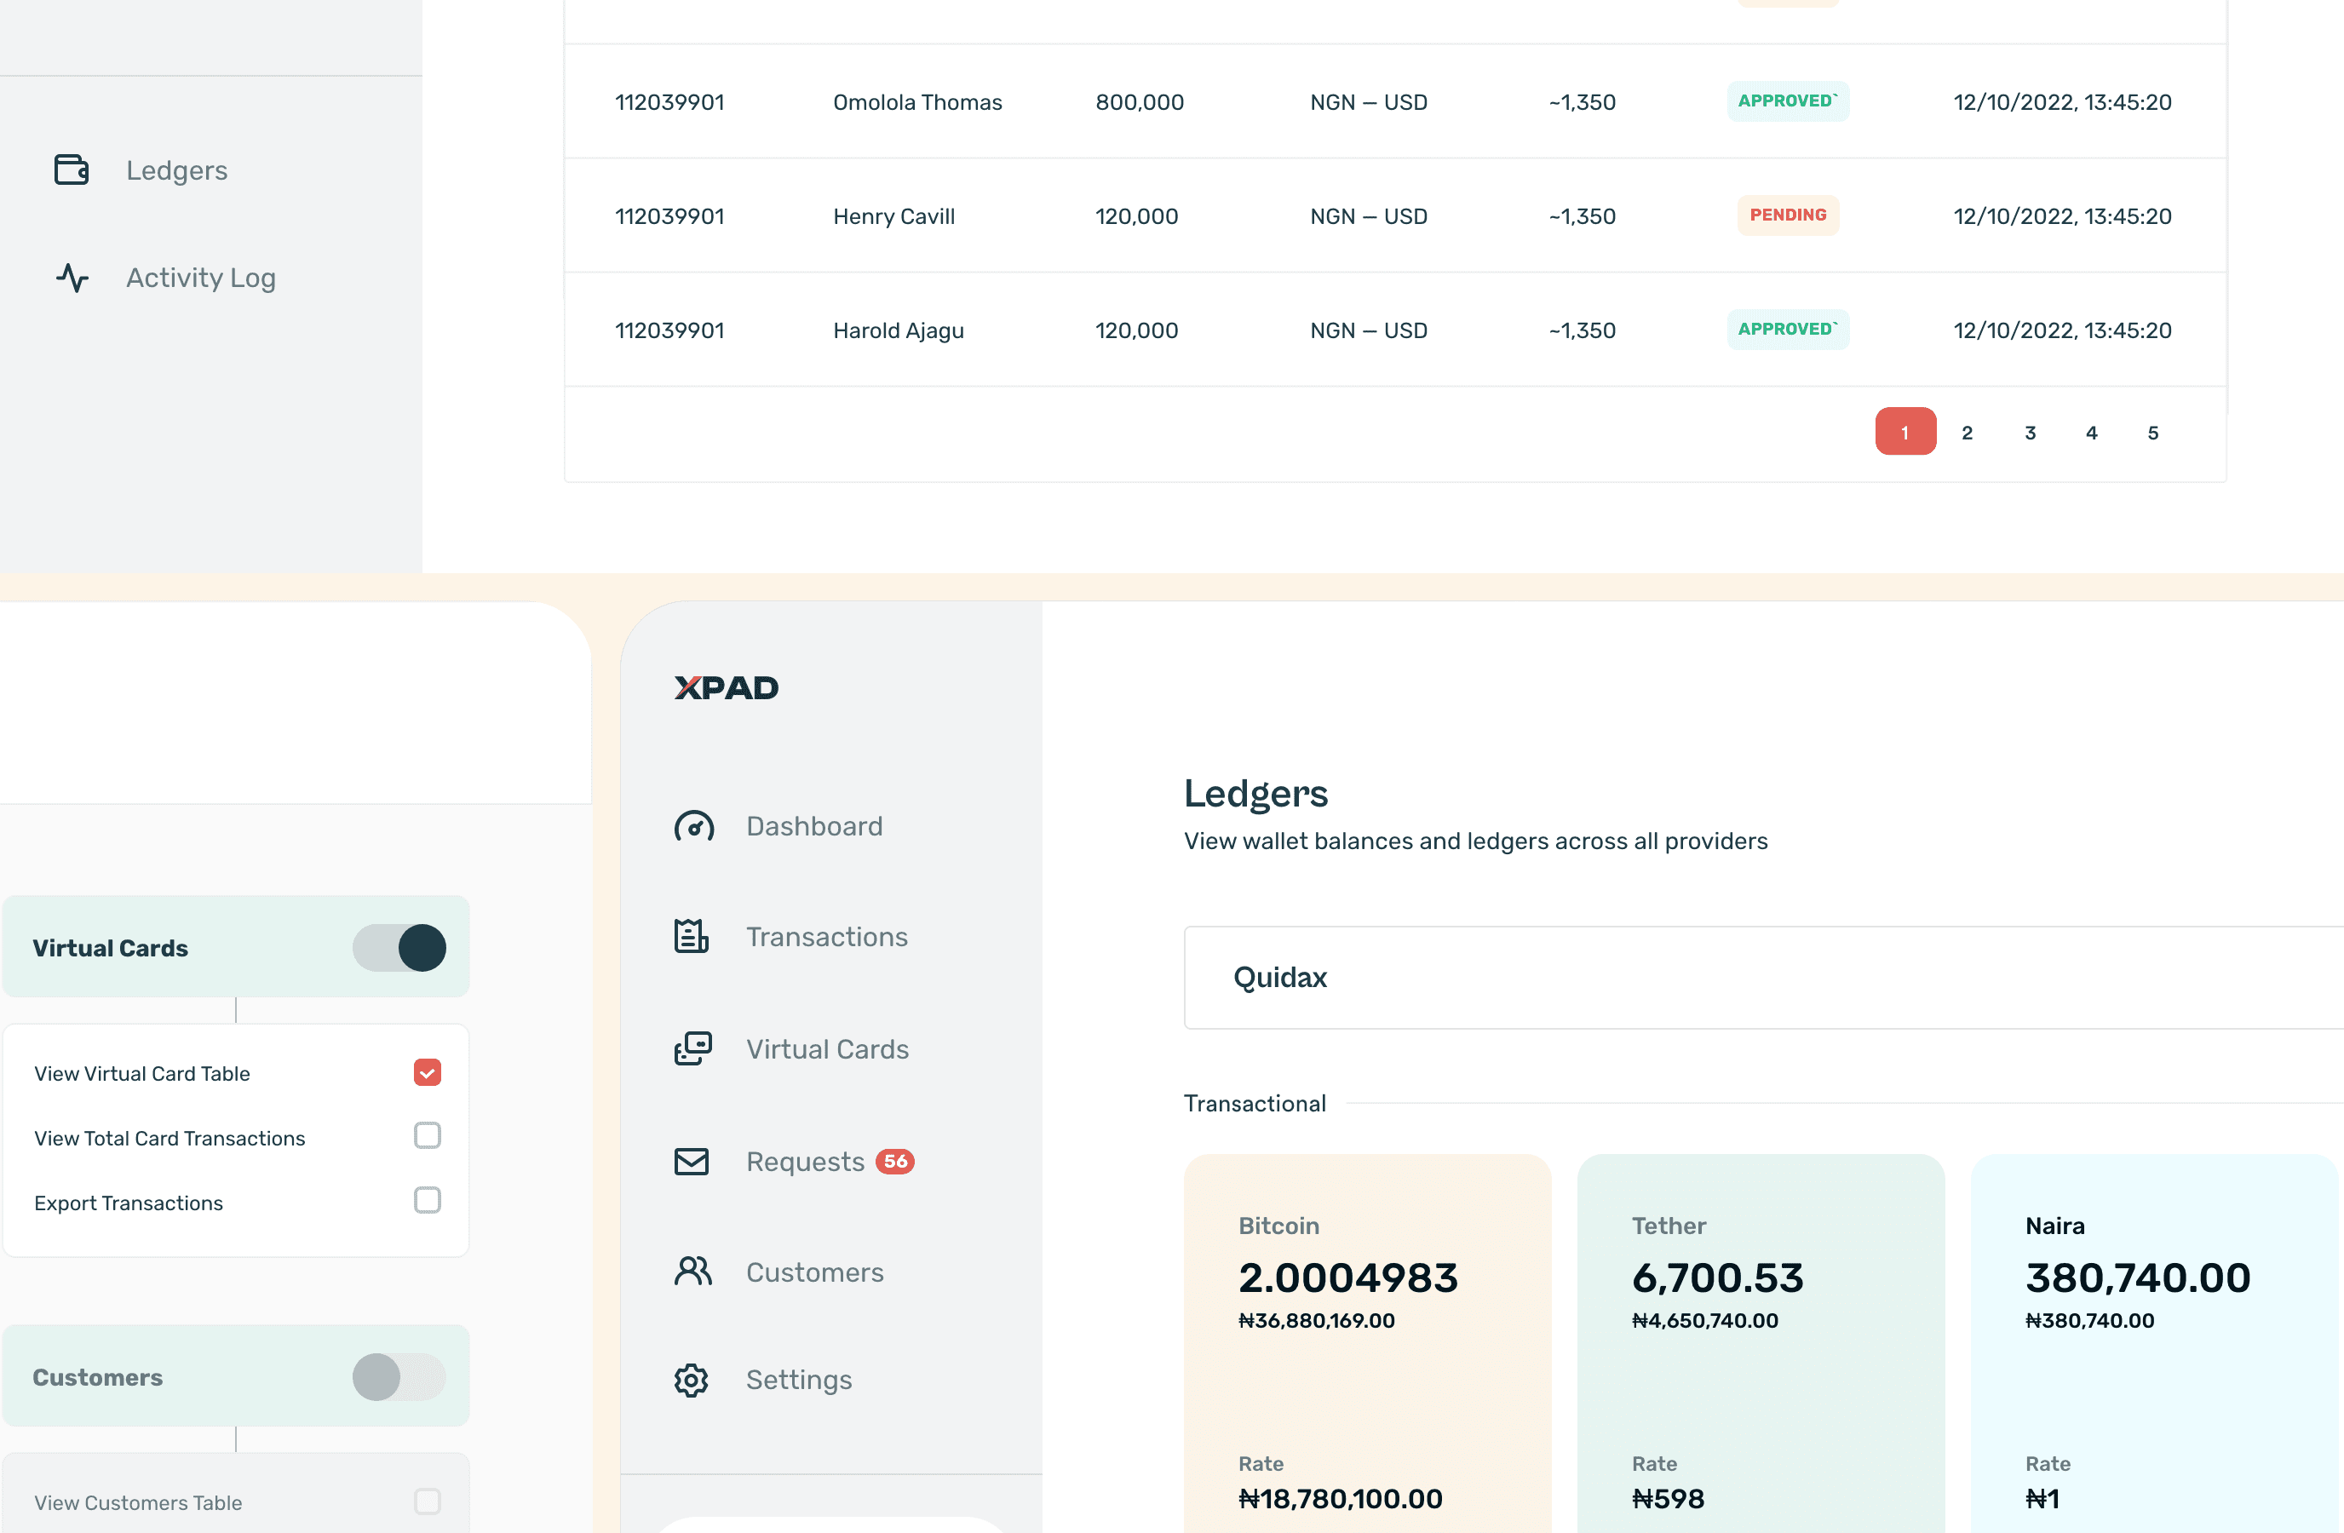Click the Settings gear icon
2344x1533 pixels.
pyautogui.click(x=692, y=1380)
